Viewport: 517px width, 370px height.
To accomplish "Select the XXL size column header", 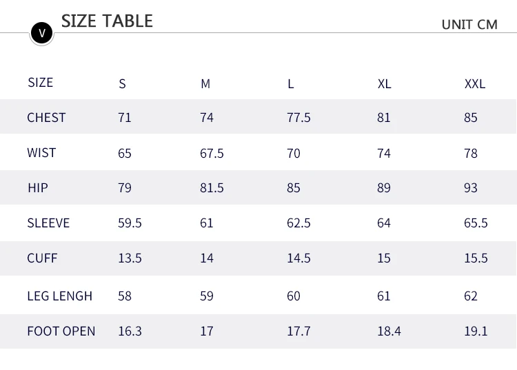I will click(x=475, y=84).
